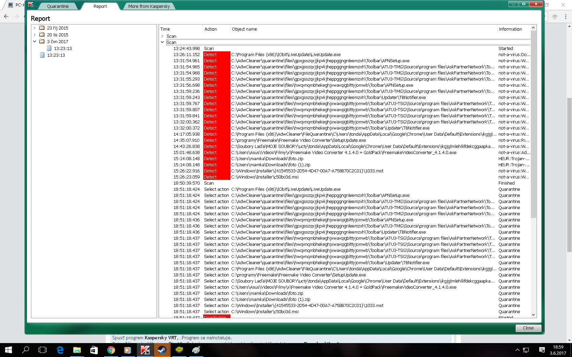The height and width of the screenshot is (357, 572).
Task: Click the taskbar clock showing 18:59
Action: tap(558, 347)
